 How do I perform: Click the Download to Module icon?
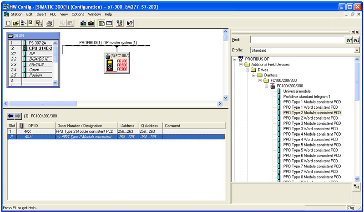click(83, 23)
